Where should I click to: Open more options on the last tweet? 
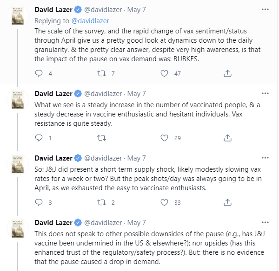click(265, 222)
